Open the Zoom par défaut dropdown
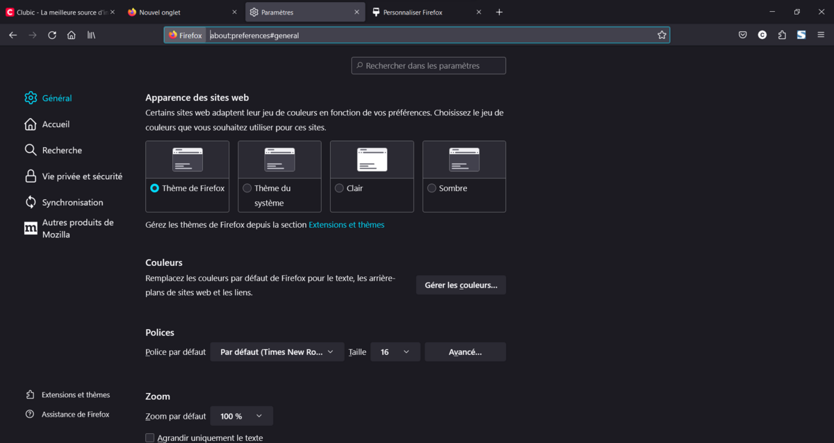Screen dimensions: 834x443 pos(242,416)
